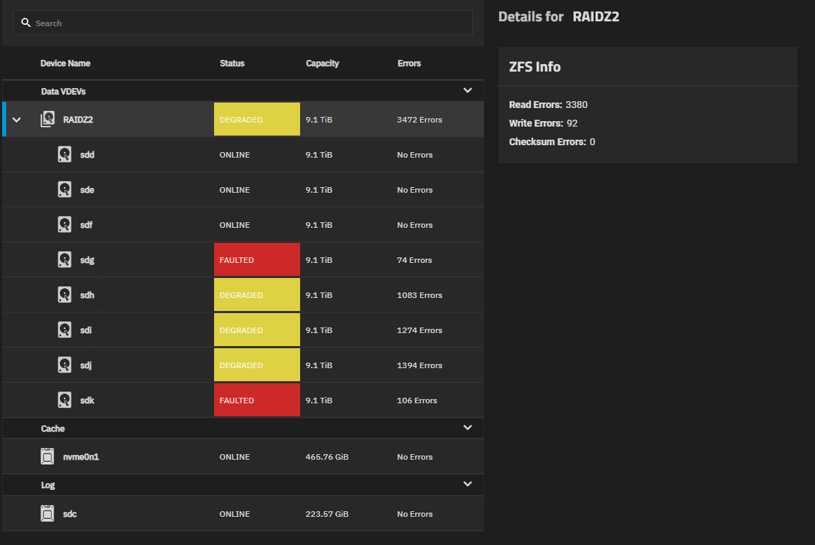The width and height of the screenshot is (815, 545).
Task: Click the sdk FAULTED status badge
Action: (x=257, y=400)
